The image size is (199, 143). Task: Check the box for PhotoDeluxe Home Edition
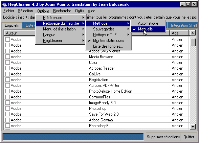point(7,91)
